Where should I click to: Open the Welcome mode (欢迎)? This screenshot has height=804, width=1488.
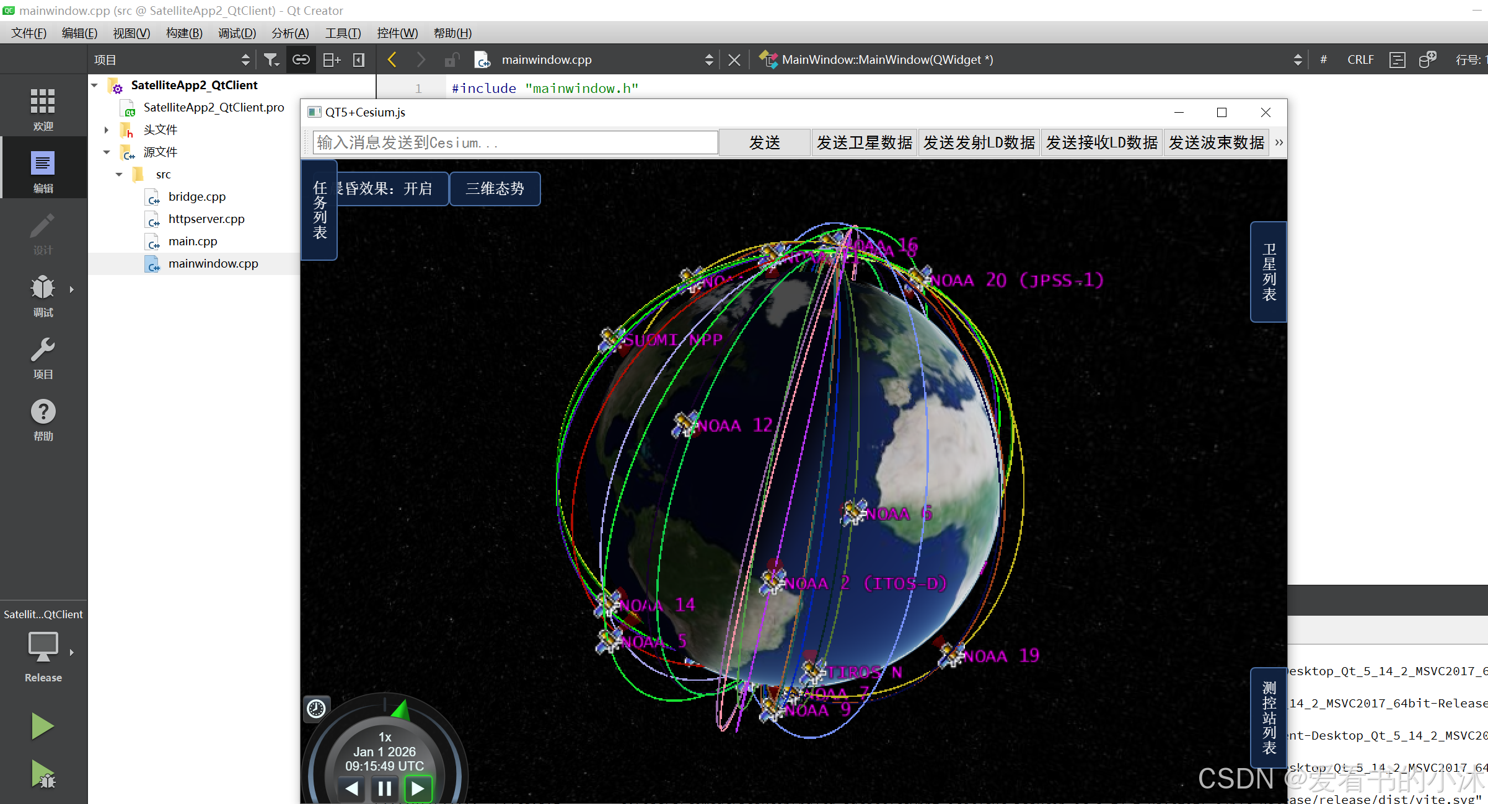(x=43, y=108)
